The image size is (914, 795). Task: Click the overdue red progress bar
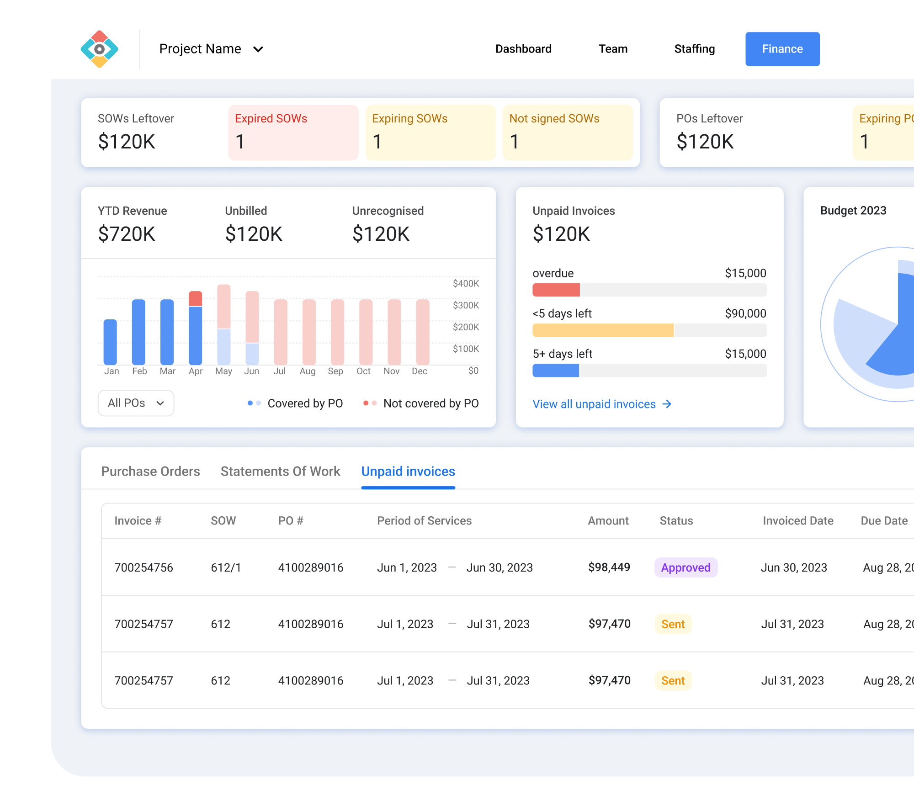click(x=556, y=290)
